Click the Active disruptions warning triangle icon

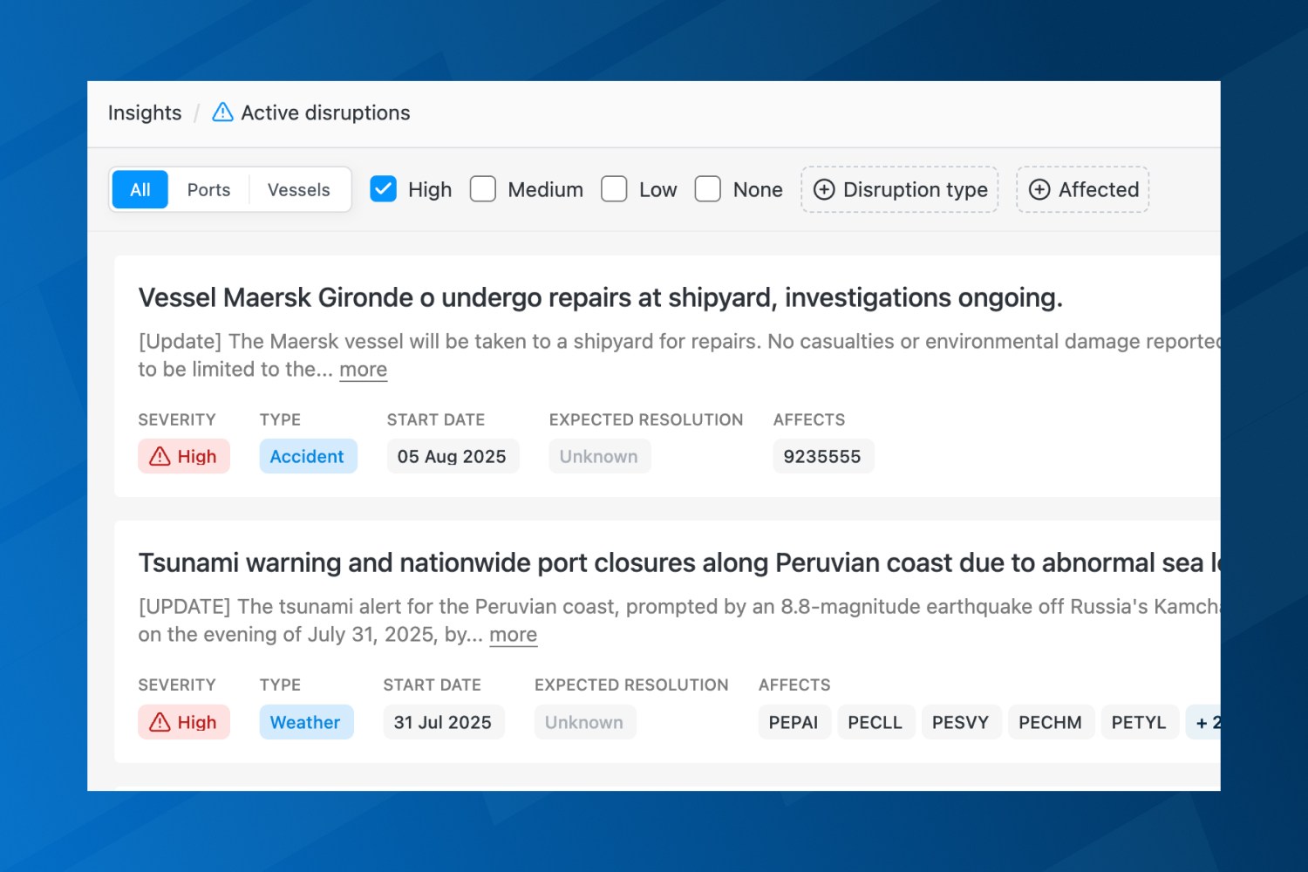pos(222,112)
